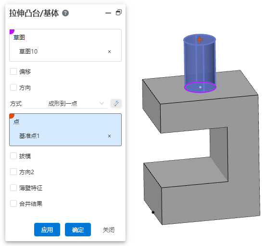
Task: Tick the 合并结果 checkbox
Action: [x=13, y=204]
